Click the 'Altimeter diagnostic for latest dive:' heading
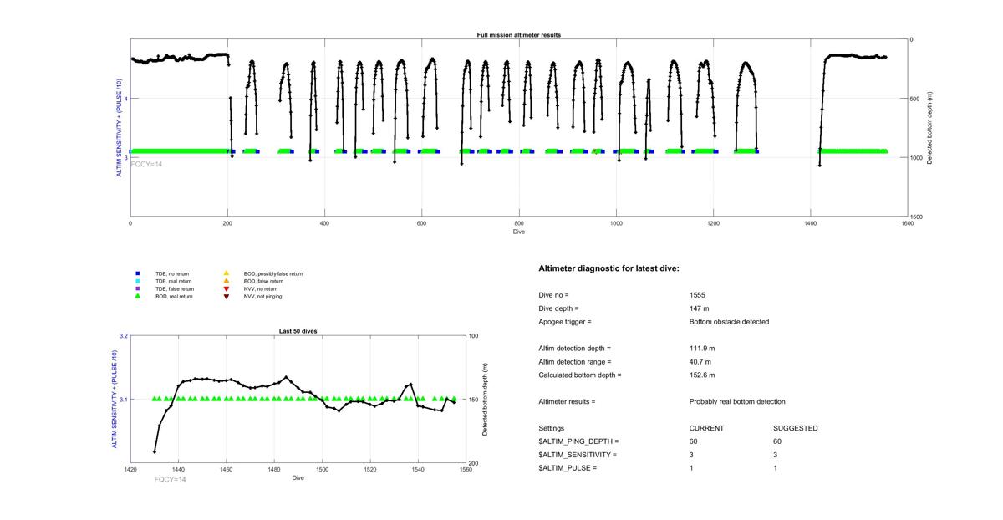 click(608, 268)
